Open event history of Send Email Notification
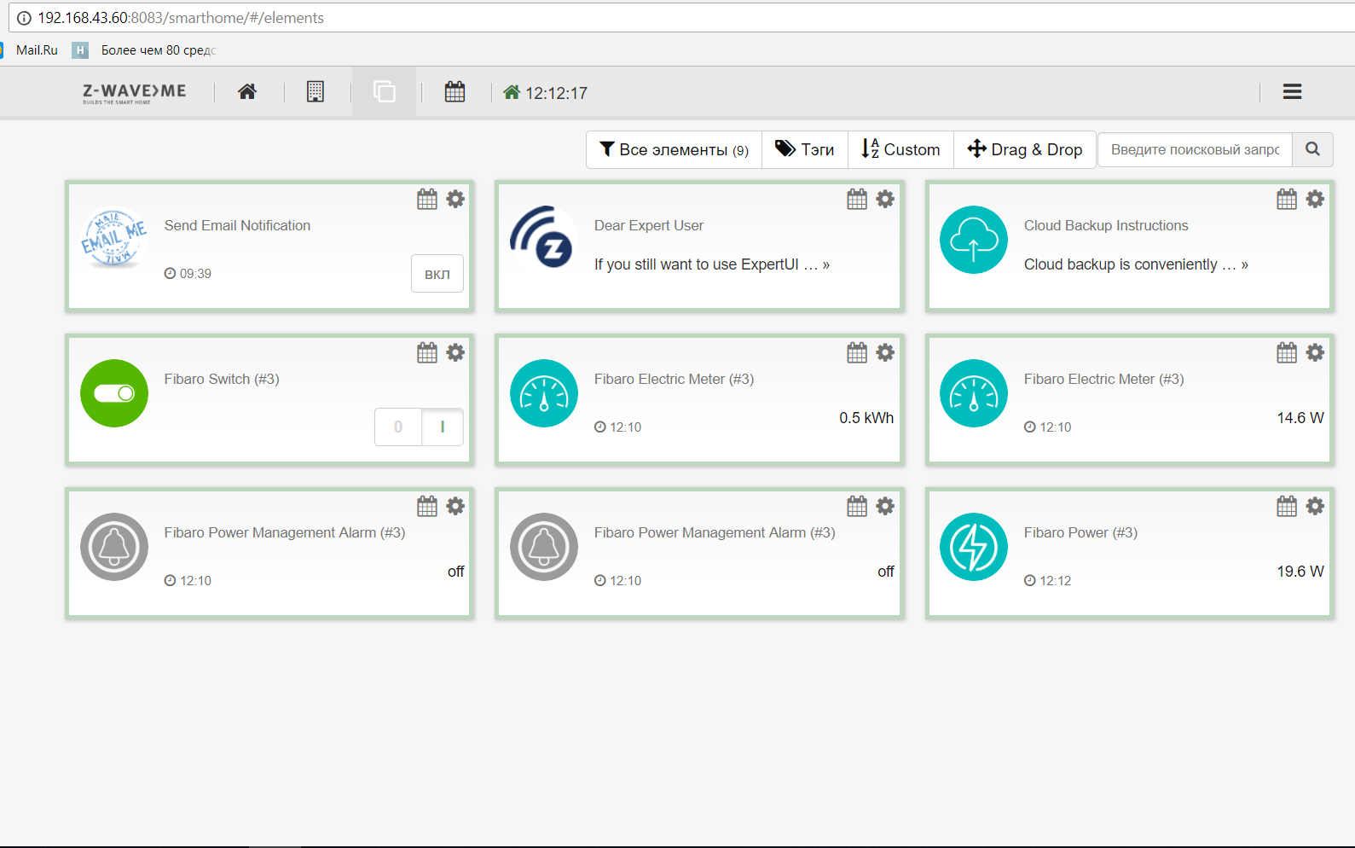Viewport: 1355px width, 848px height. [x=427, y=199]
